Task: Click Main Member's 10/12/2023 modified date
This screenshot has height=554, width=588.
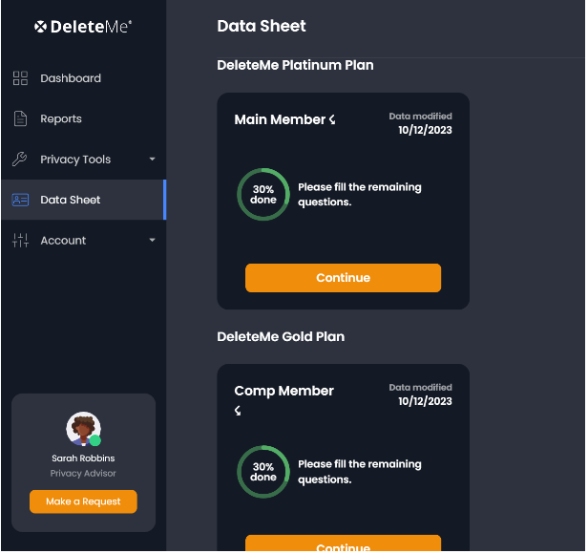Action: coord(425,130)
